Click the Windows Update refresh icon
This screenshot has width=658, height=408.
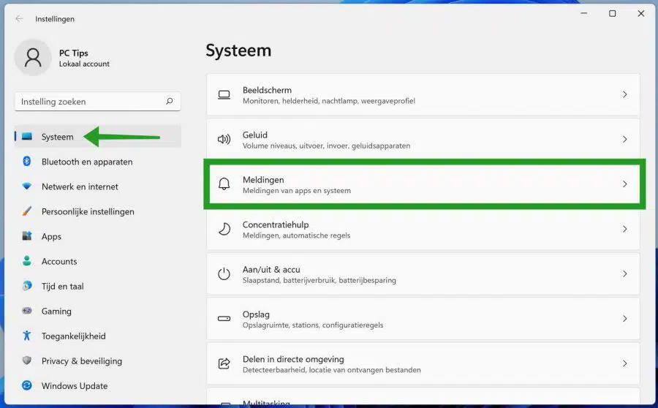tap(27, 385)
